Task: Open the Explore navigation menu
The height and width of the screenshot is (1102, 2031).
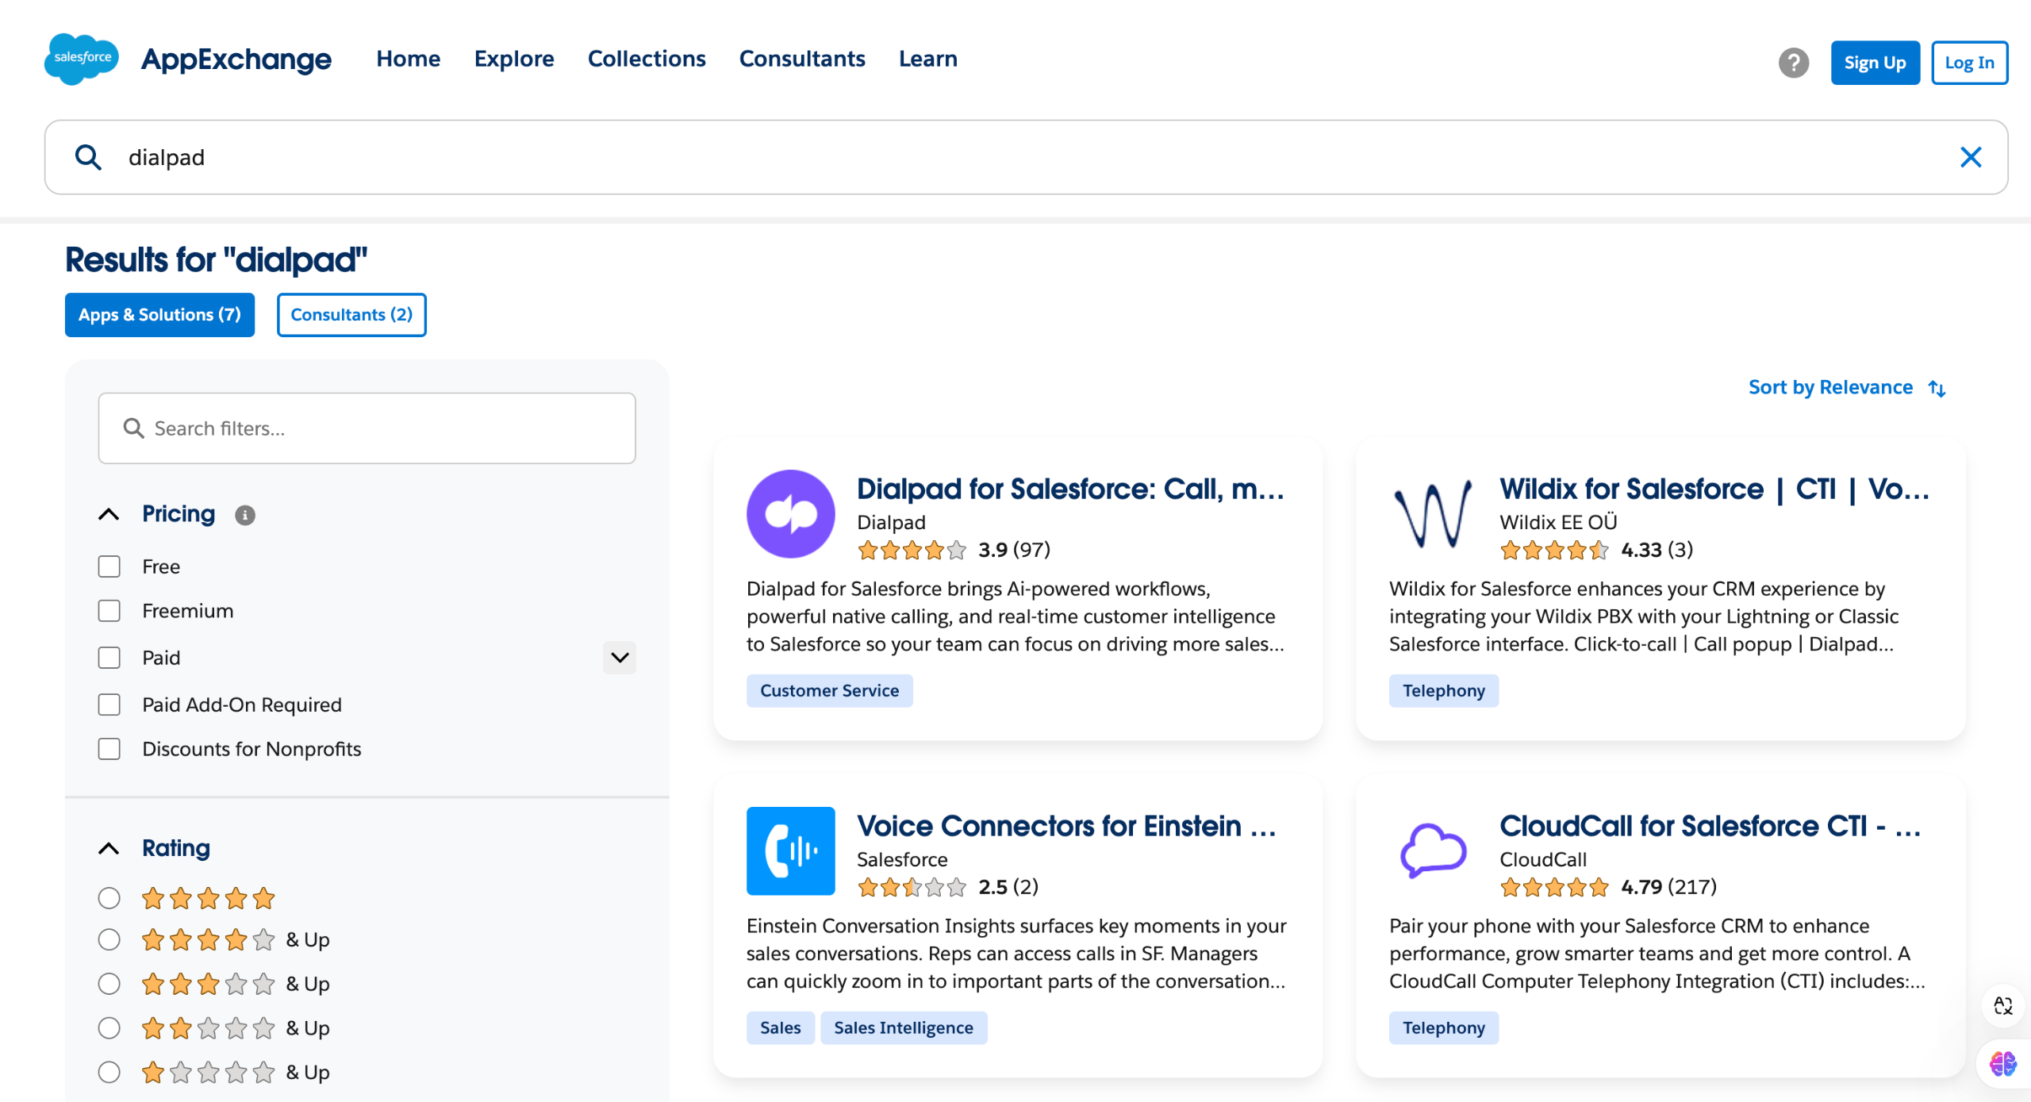Action: click(514, 59)
